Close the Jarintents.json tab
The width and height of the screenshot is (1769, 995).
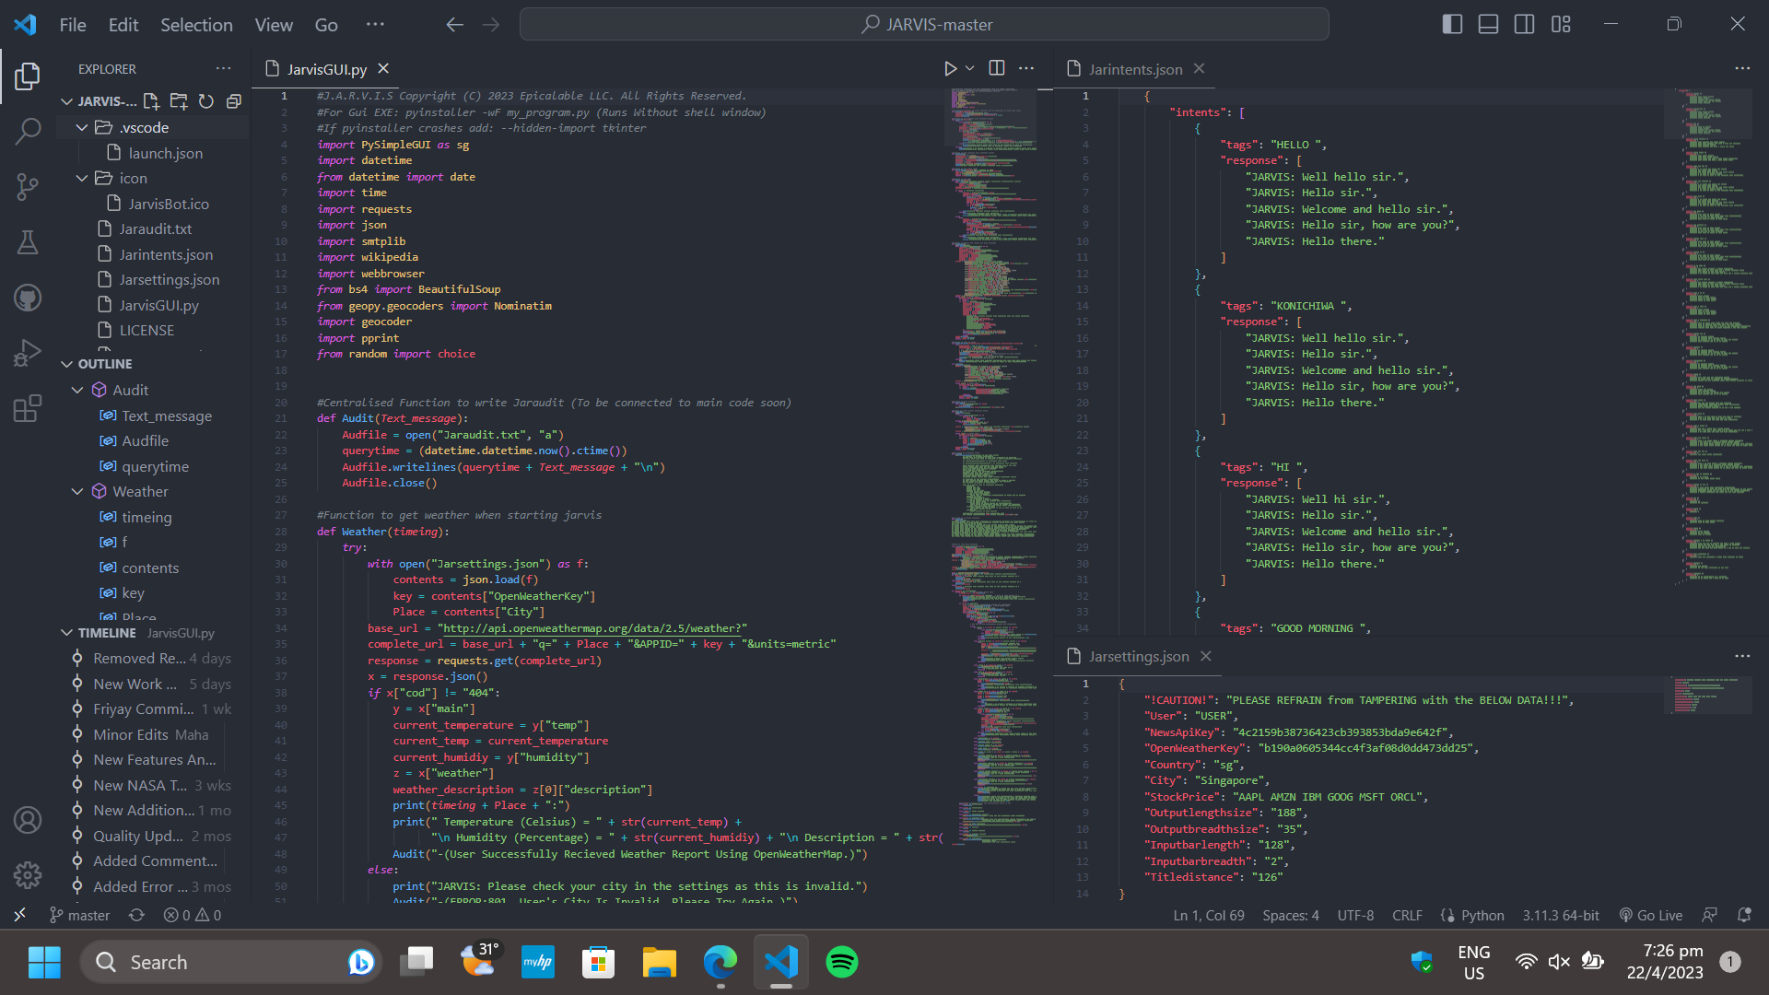tap(1199, 68)
